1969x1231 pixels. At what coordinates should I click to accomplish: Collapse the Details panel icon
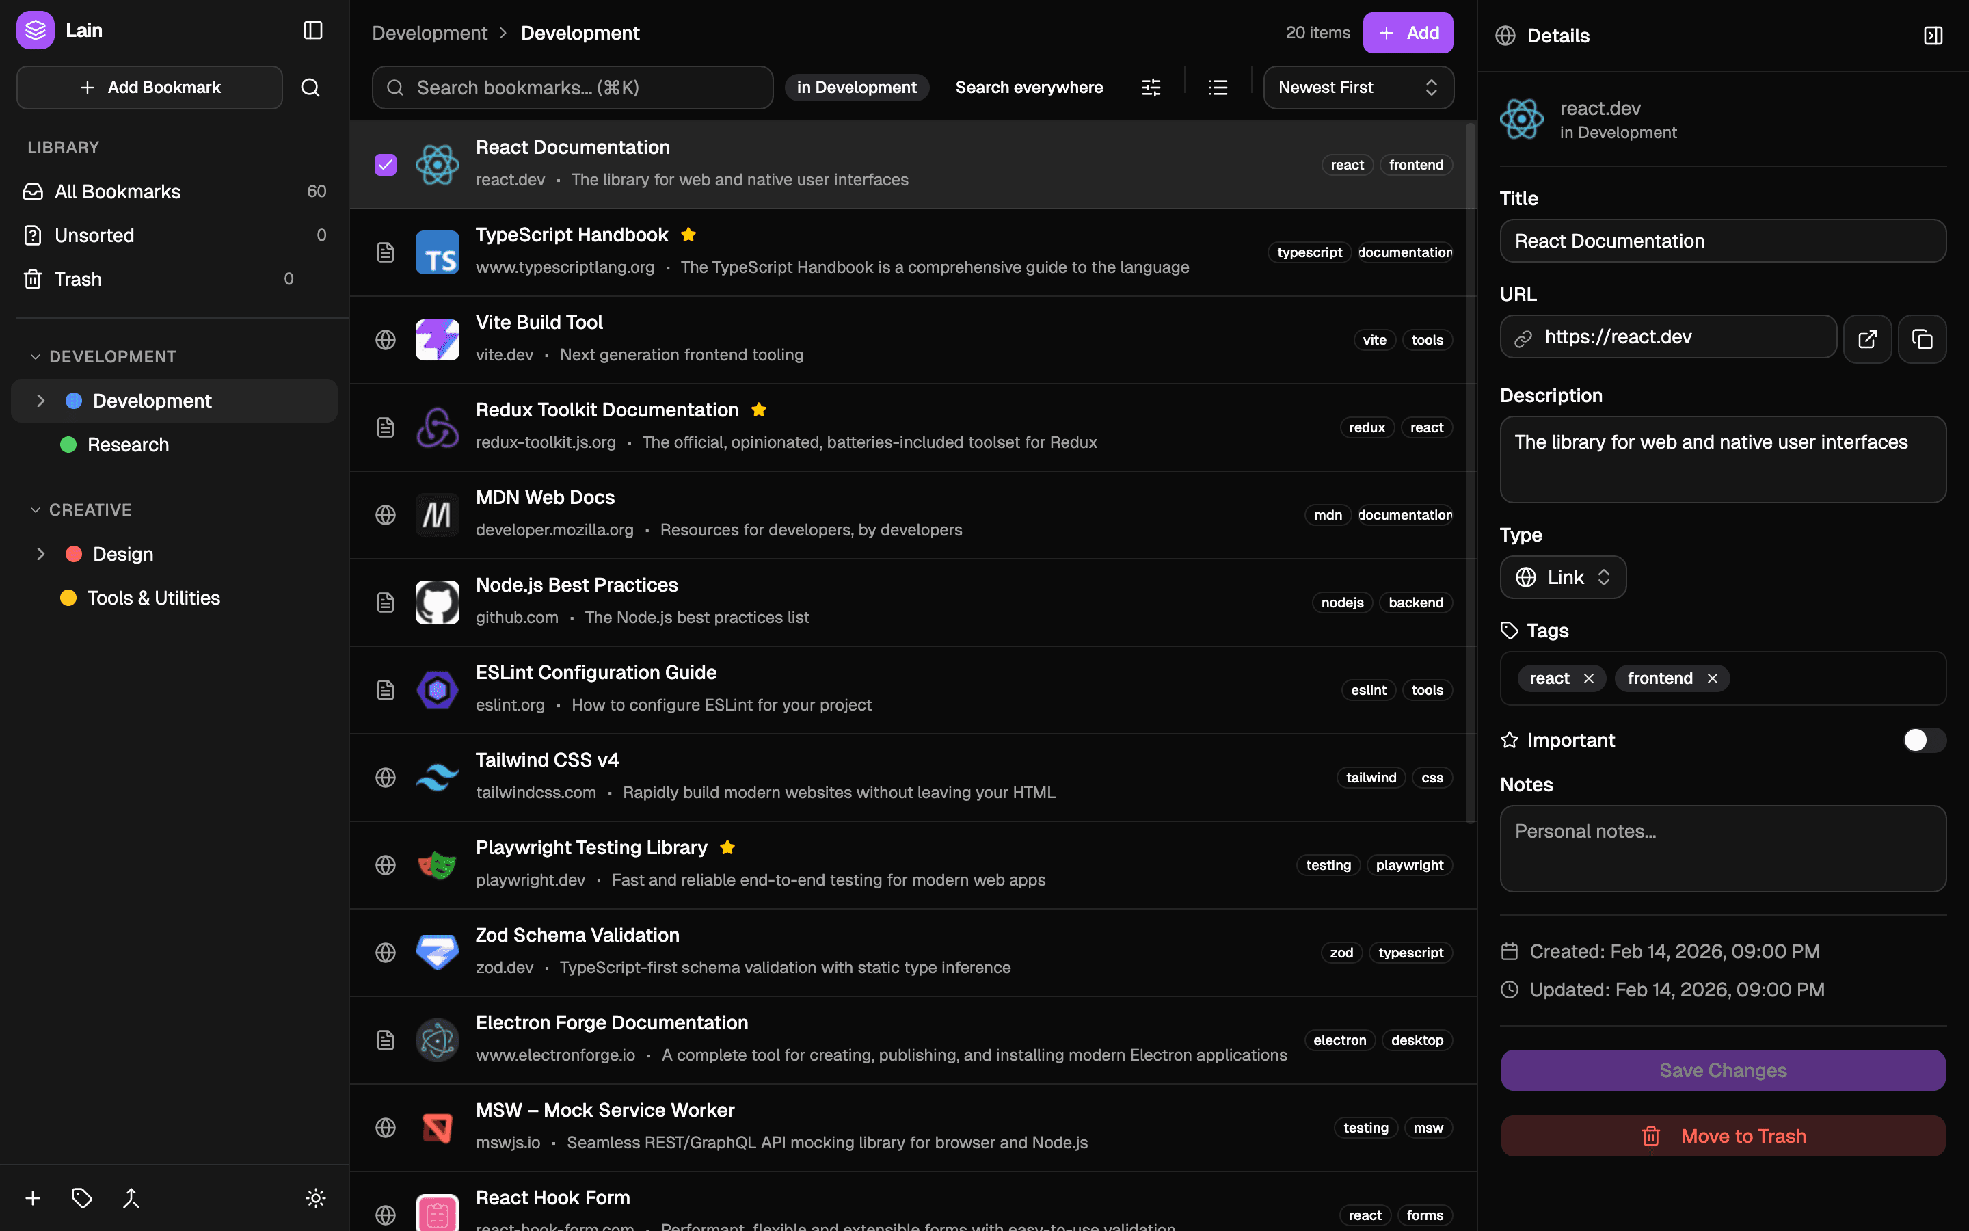1933,35
